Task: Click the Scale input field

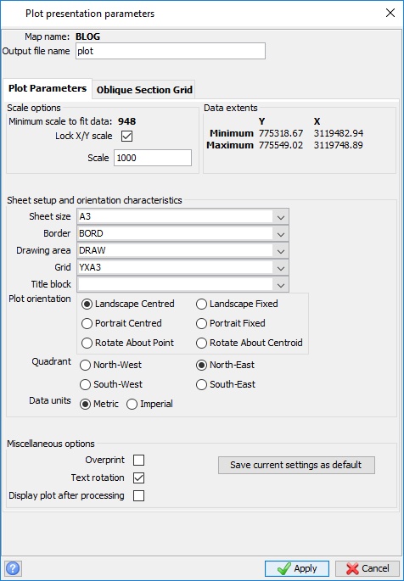Action: 153,158
